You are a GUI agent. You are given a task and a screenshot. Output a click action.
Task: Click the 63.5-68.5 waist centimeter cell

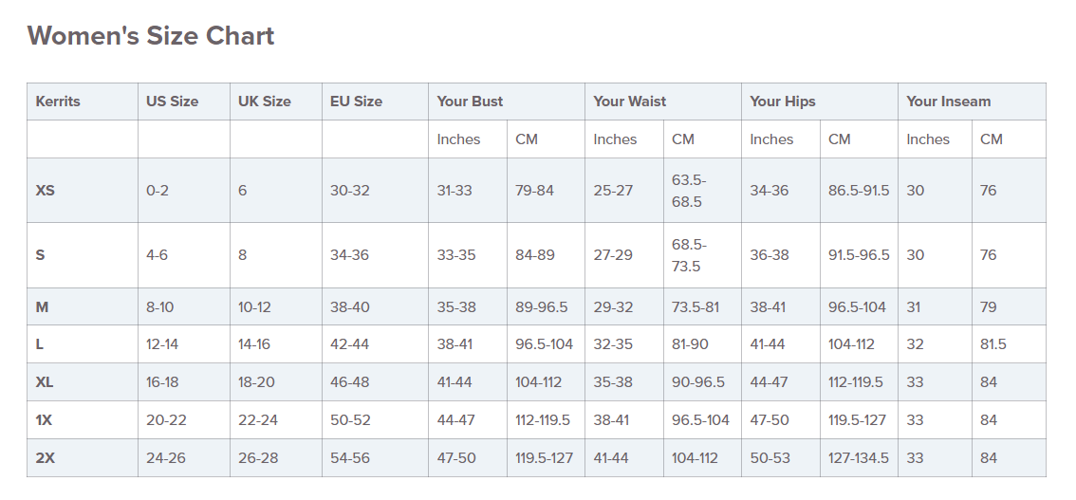coord(688,191)
